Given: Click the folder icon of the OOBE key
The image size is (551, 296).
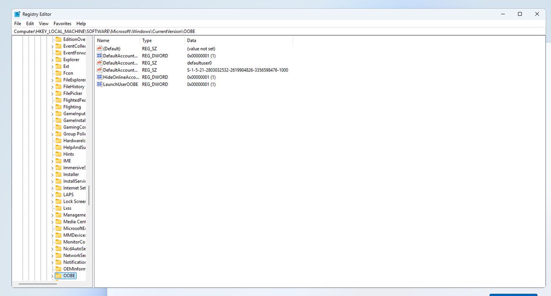Looking at the screenshot, I should [x=58, y=276].
